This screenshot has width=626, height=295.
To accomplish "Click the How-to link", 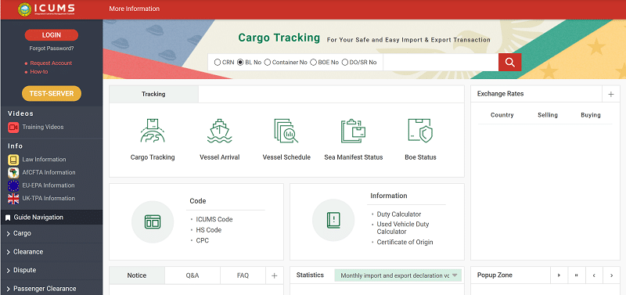I will (x=39, y=72).
